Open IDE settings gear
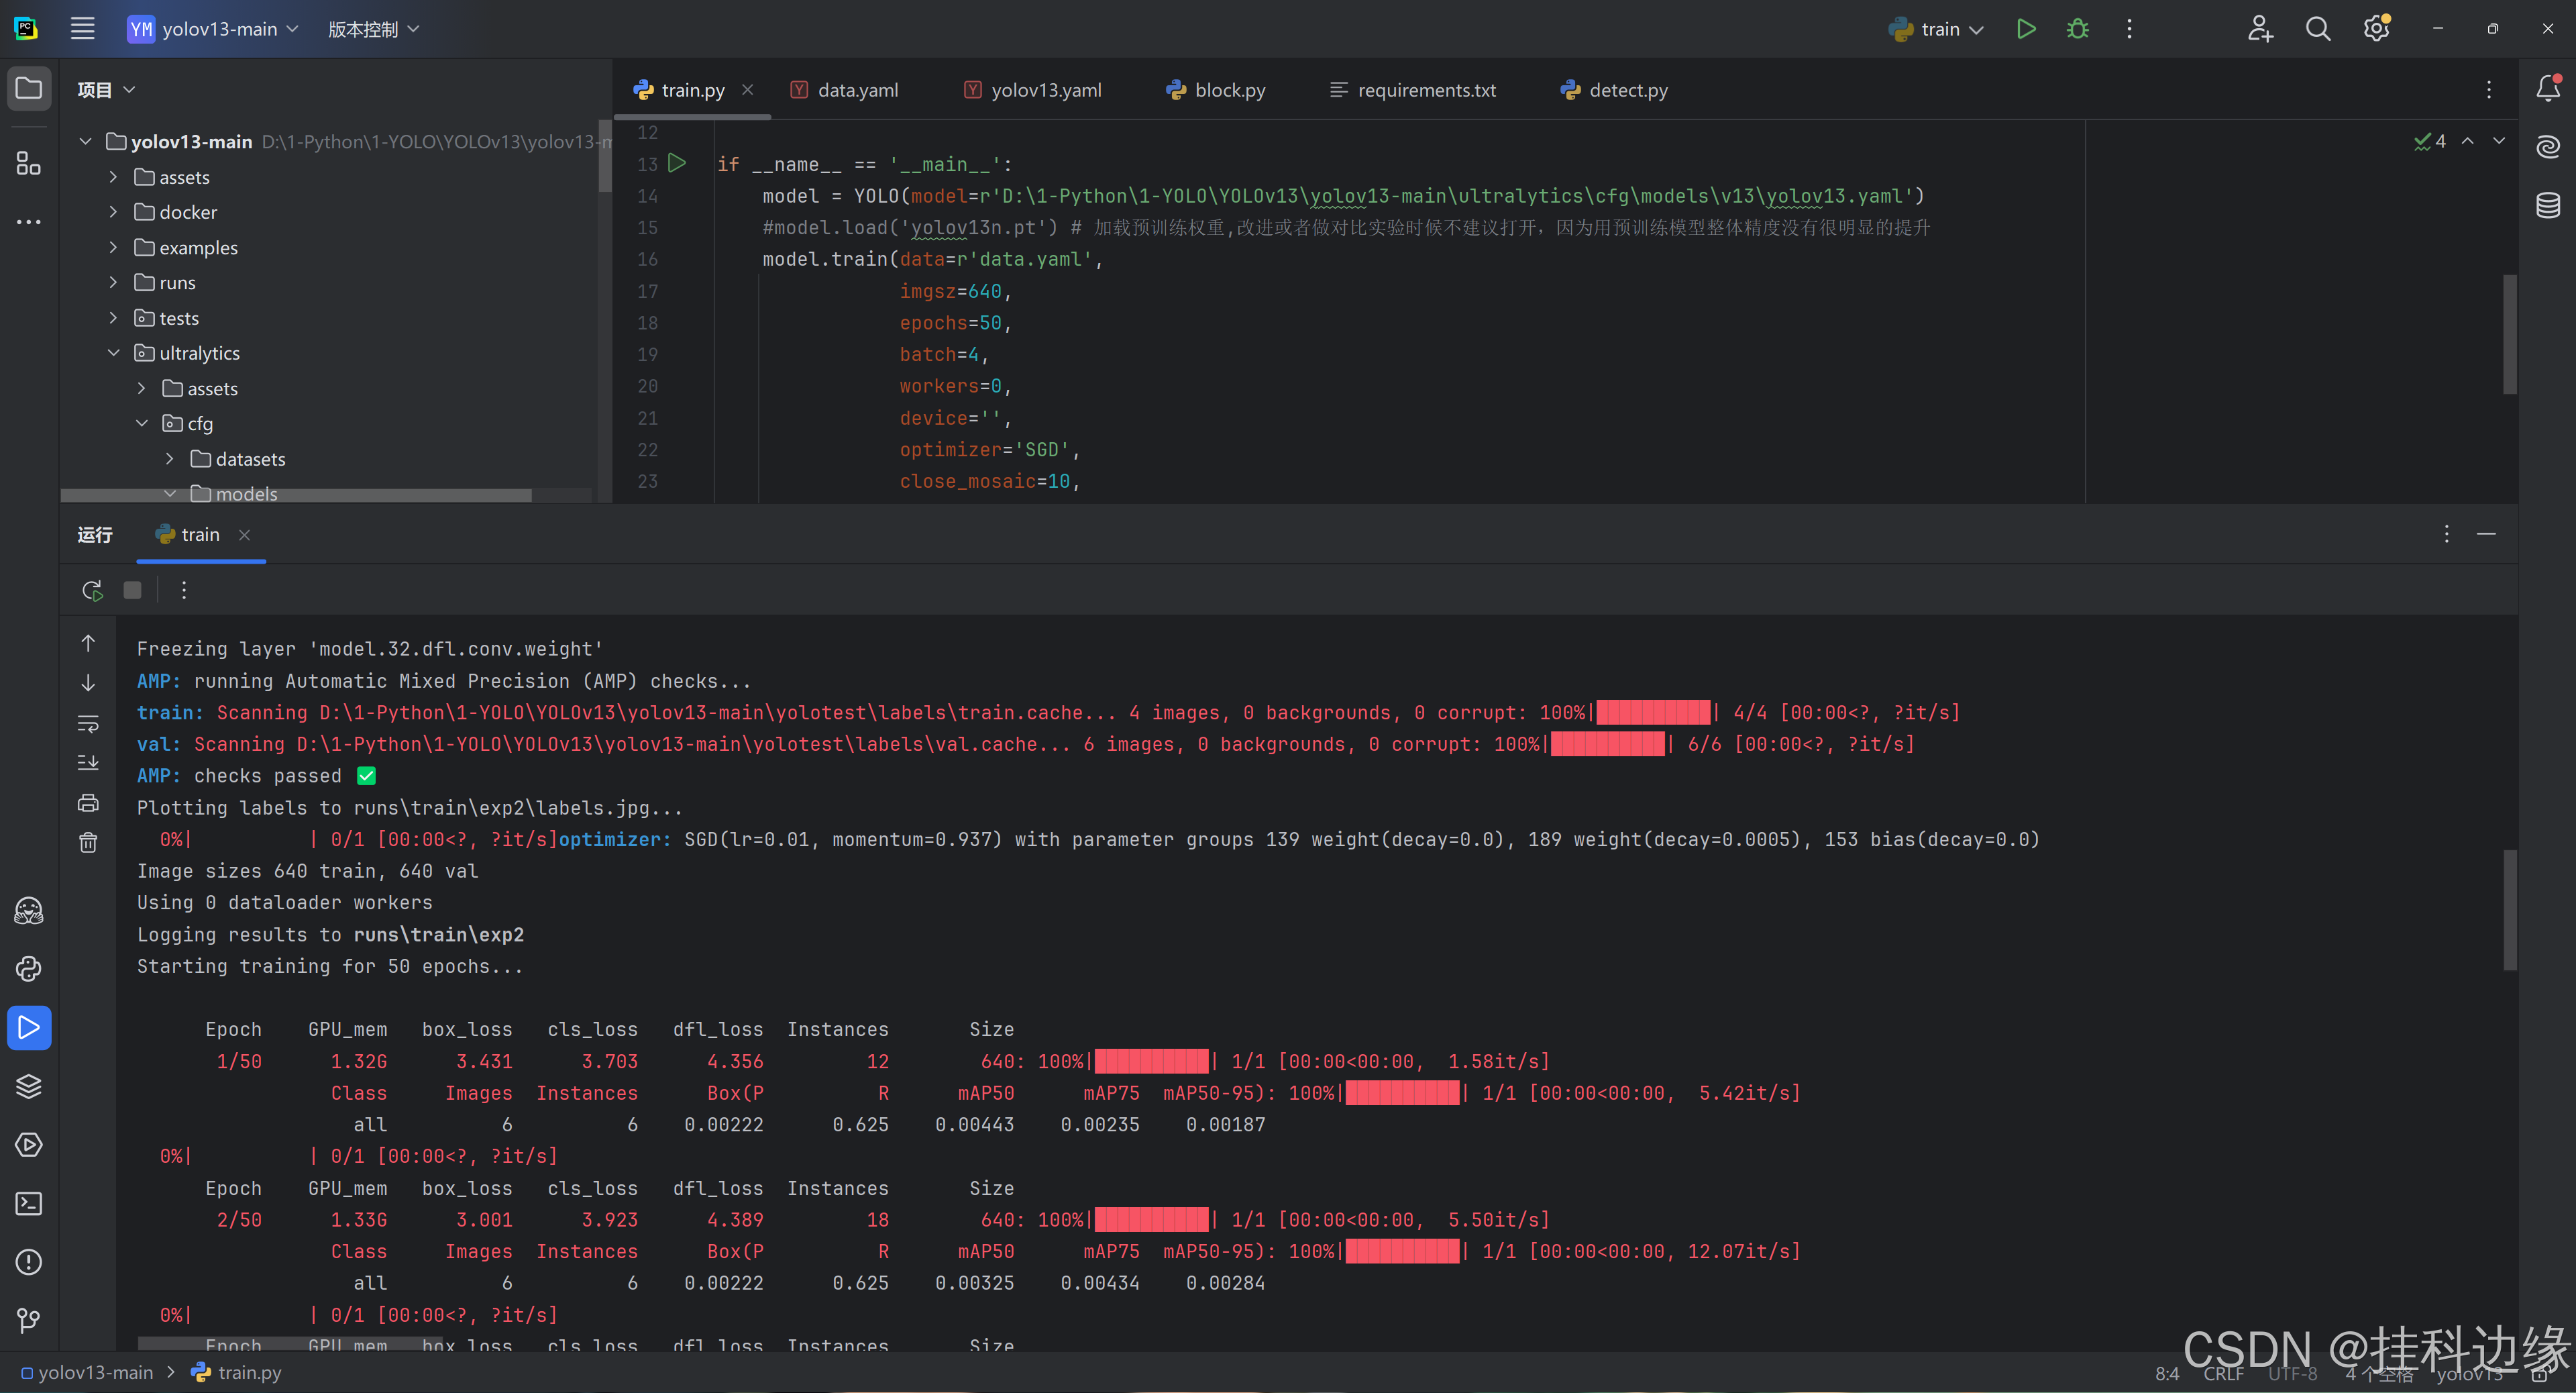The width and height of the screenshot is (2576, 1393). pyautogui.click(x=2377, y=29)
